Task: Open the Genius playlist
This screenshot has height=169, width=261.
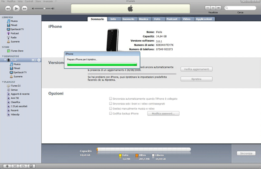Action: click(12, 90)
